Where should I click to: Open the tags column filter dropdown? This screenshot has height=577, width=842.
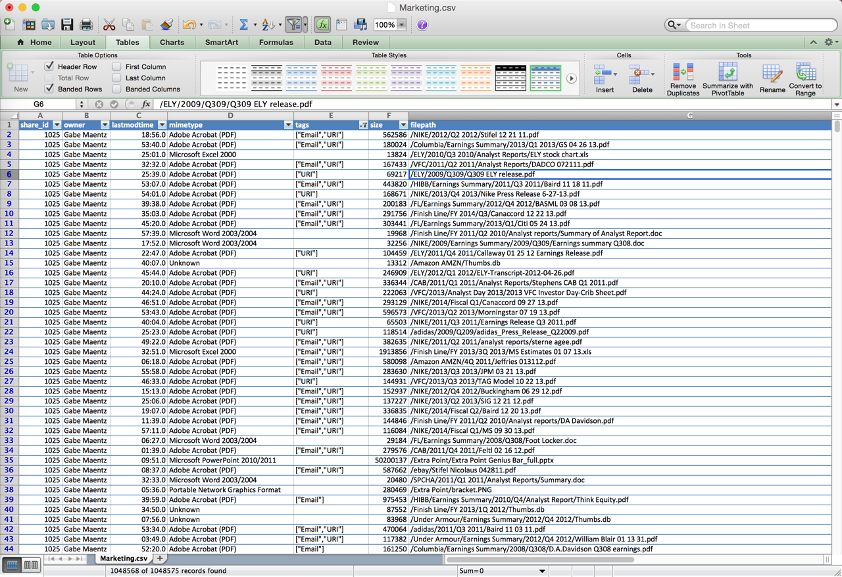click(x=363, y=125)
